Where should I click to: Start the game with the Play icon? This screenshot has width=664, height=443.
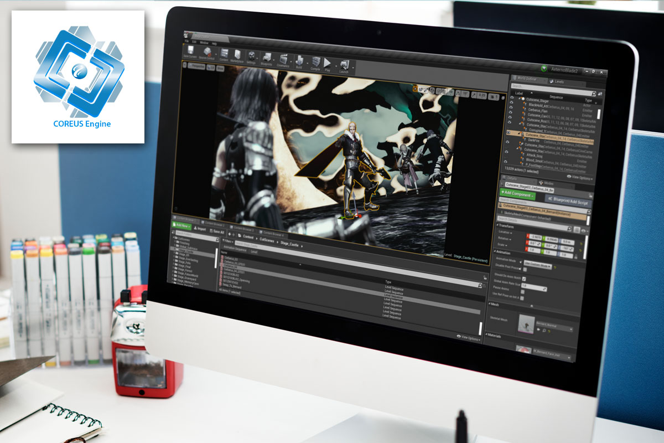[x=328, y=64]
